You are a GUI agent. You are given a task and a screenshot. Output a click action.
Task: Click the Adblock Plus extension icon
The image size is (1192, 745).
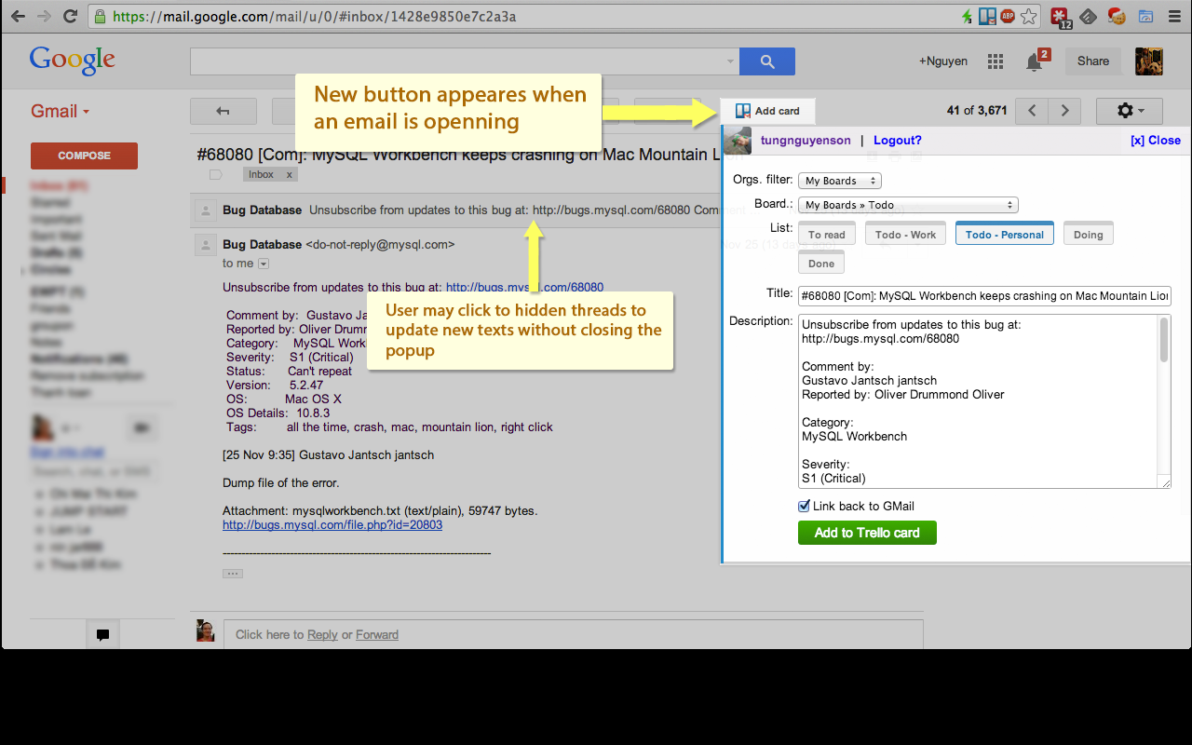click(1008, 16)
